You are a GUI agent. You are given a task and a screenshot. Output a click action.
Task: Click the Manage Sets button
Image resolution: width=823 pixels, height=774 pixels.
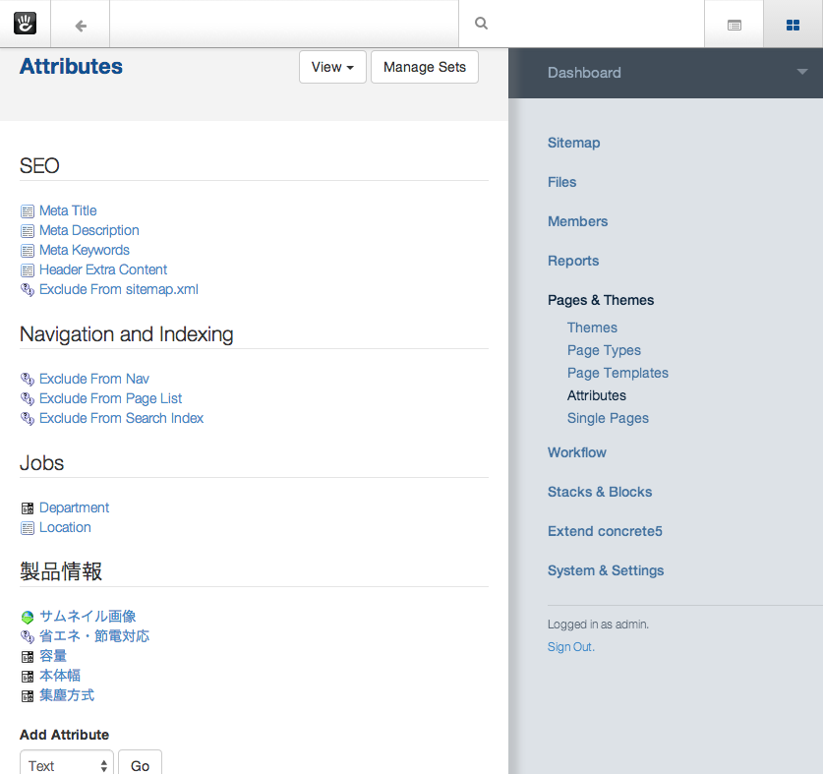(x=425, y=67)
